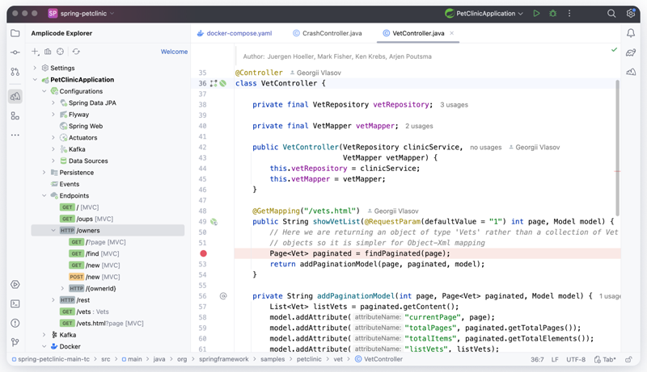Screen dimensions: 647x372
Task: Click the 3 usages hint for vetRepository
Action: tap(454, 105)
